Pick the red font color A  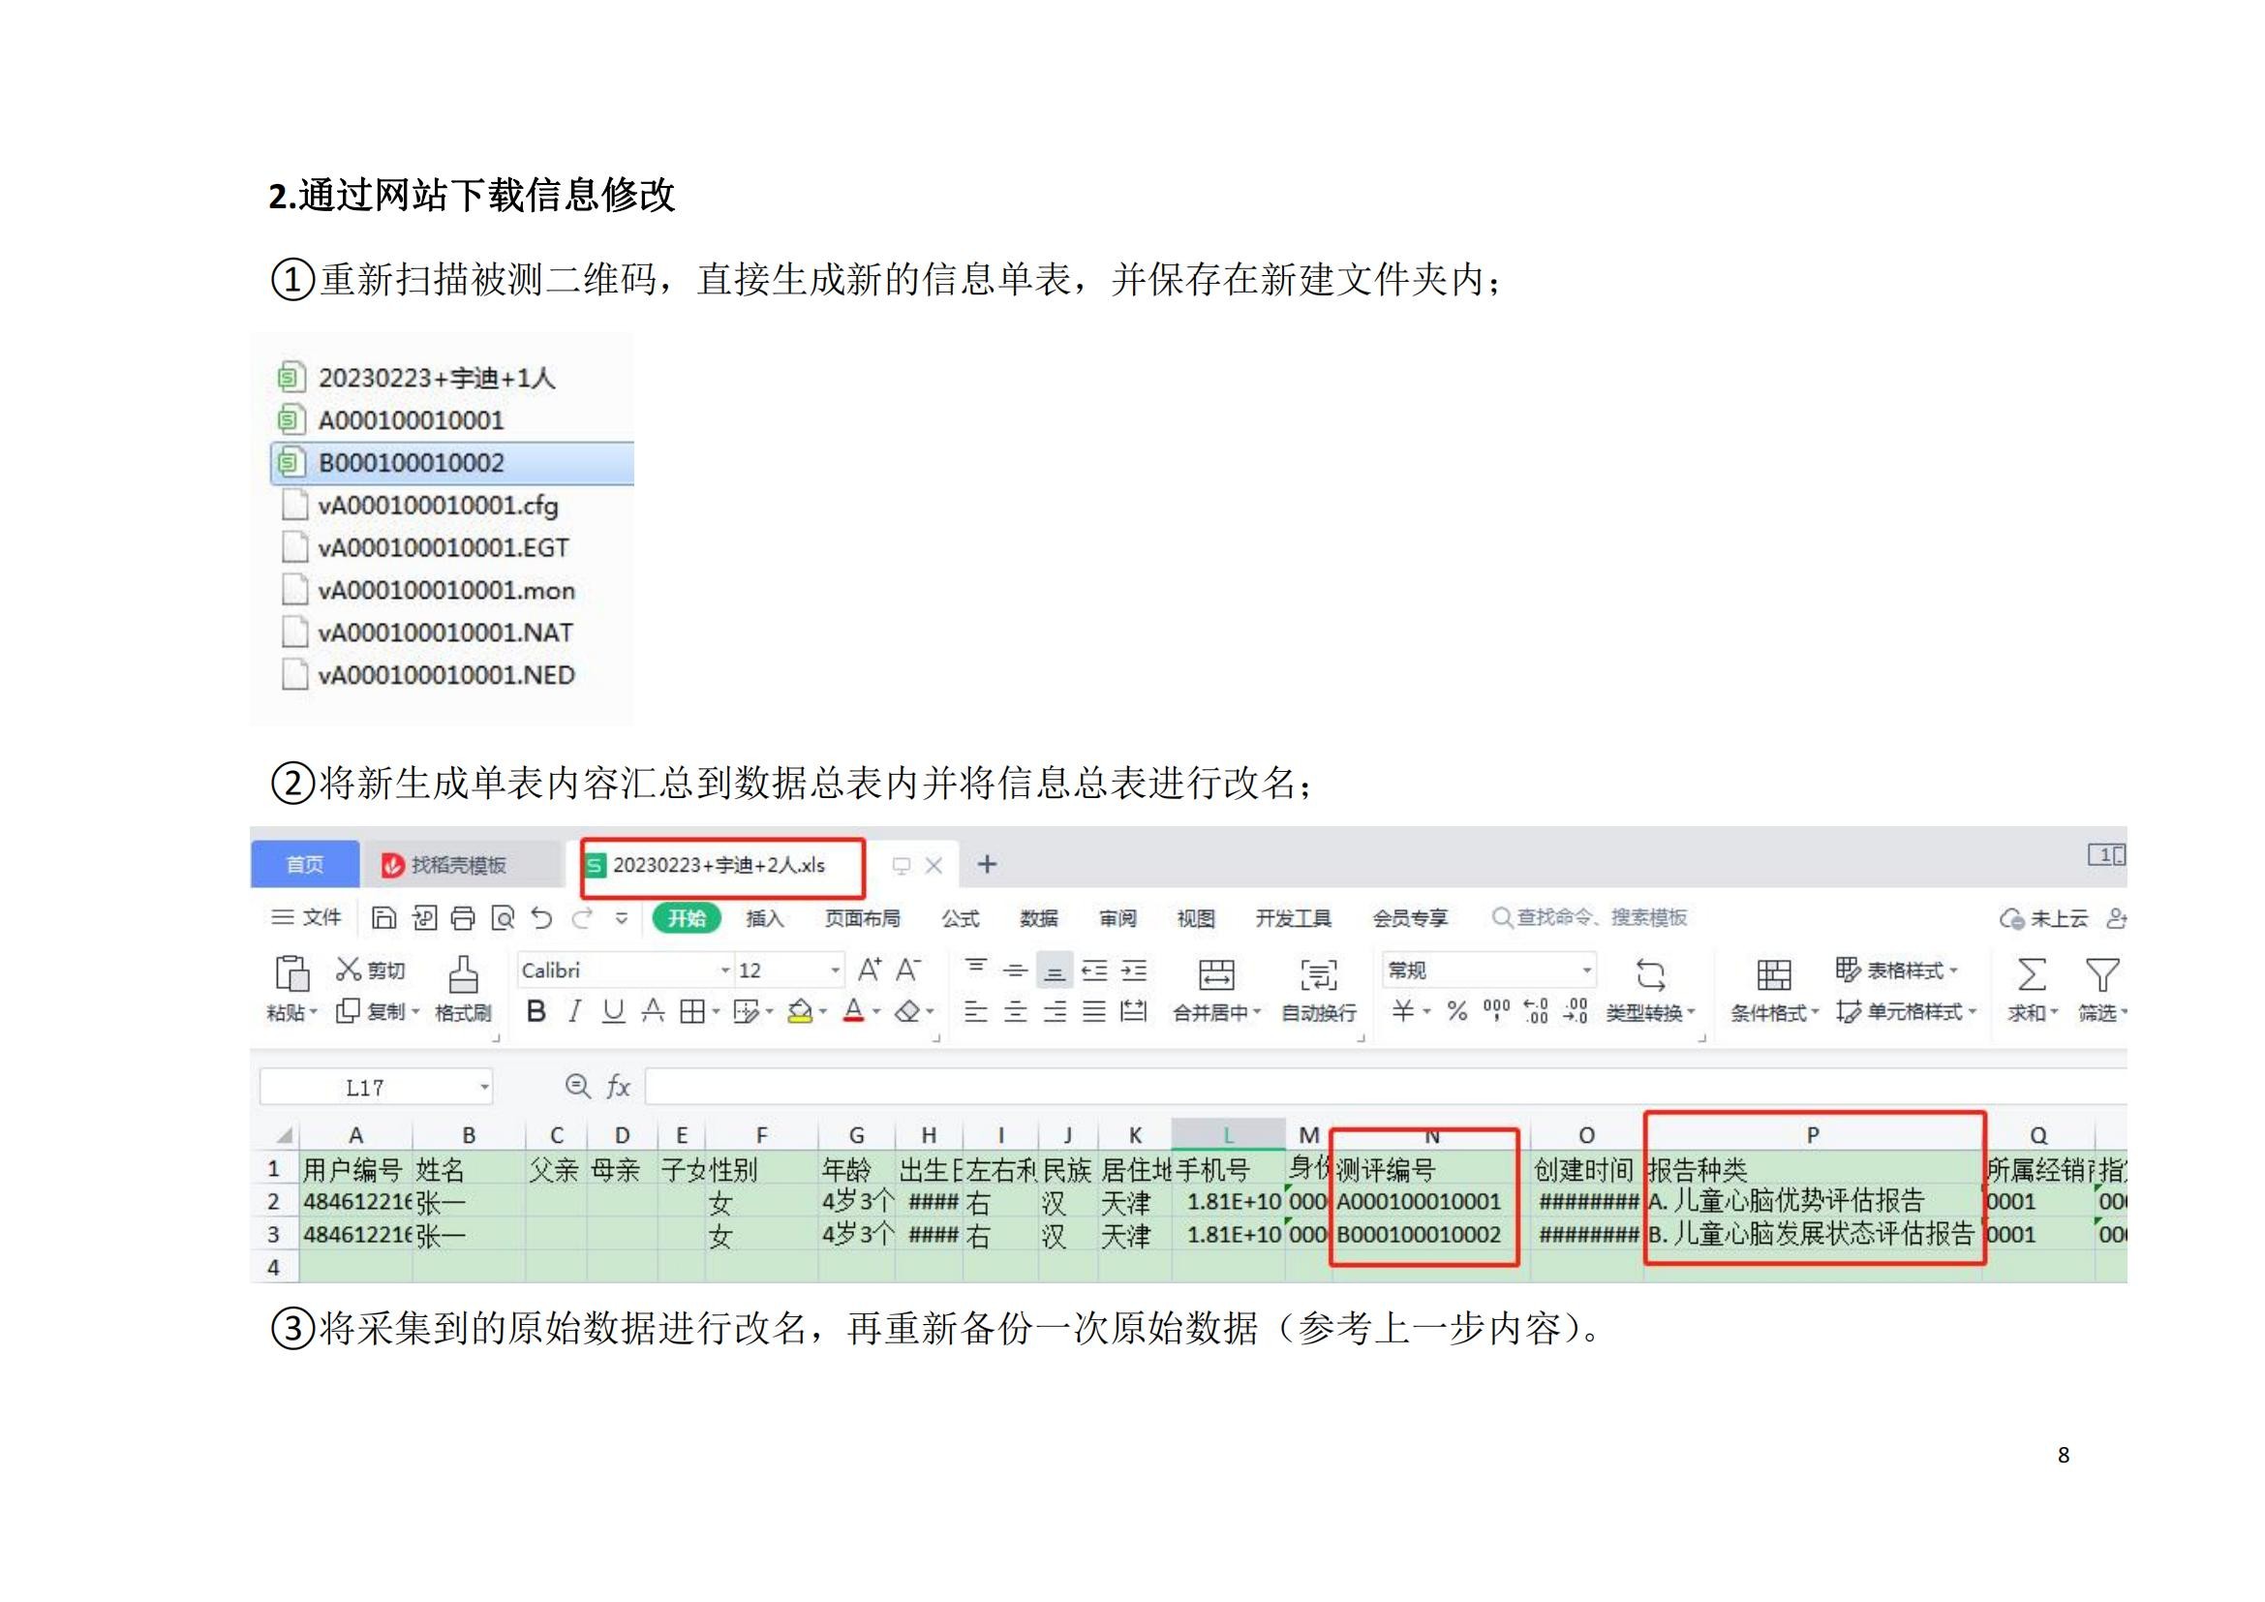854,1011
